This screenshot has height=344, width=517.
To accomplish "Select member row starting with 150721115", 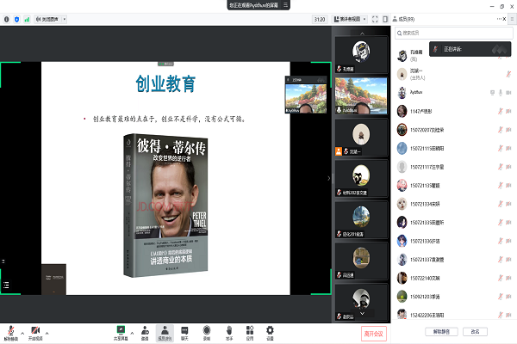I will (x=454, y=149).
